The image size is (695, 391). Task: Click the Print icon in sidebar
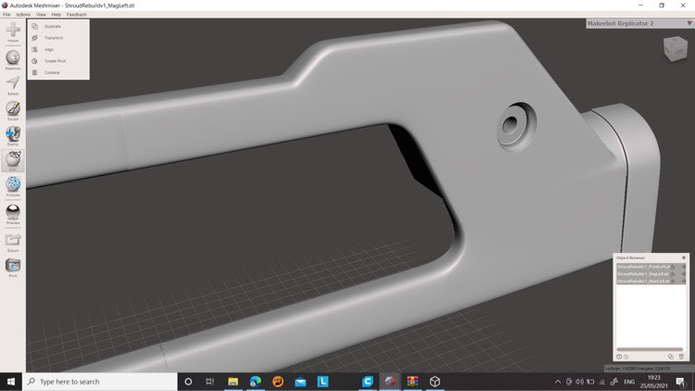click(x=13, y=267)
